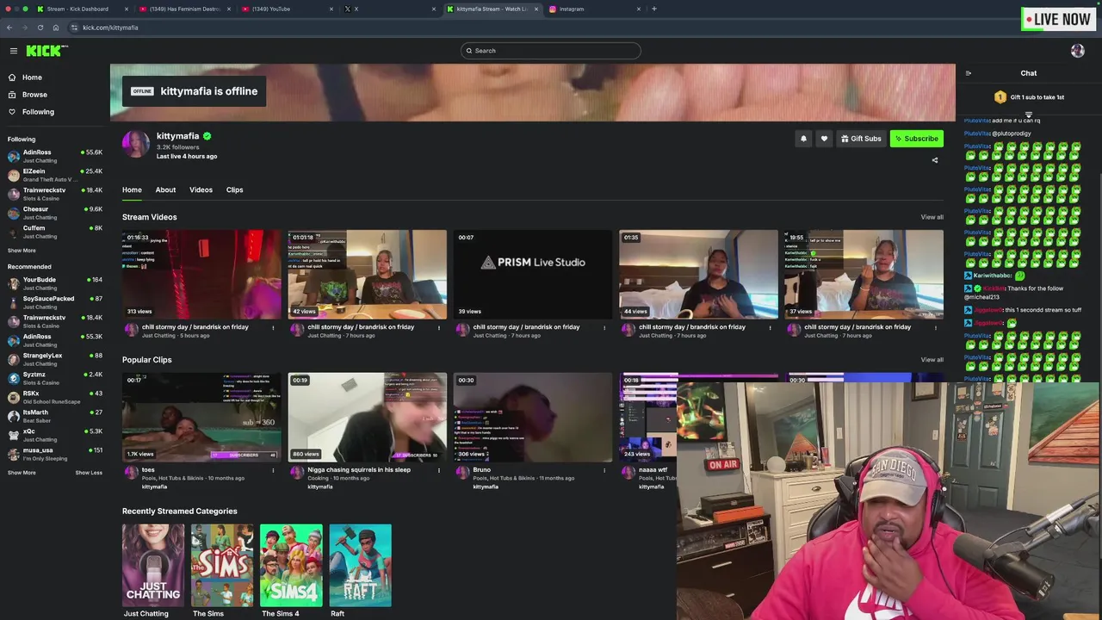The height and width of the screenshot is (620, 1102).
Task: Open StrangelyLex recommended channel
Action: tap(54, 359)
